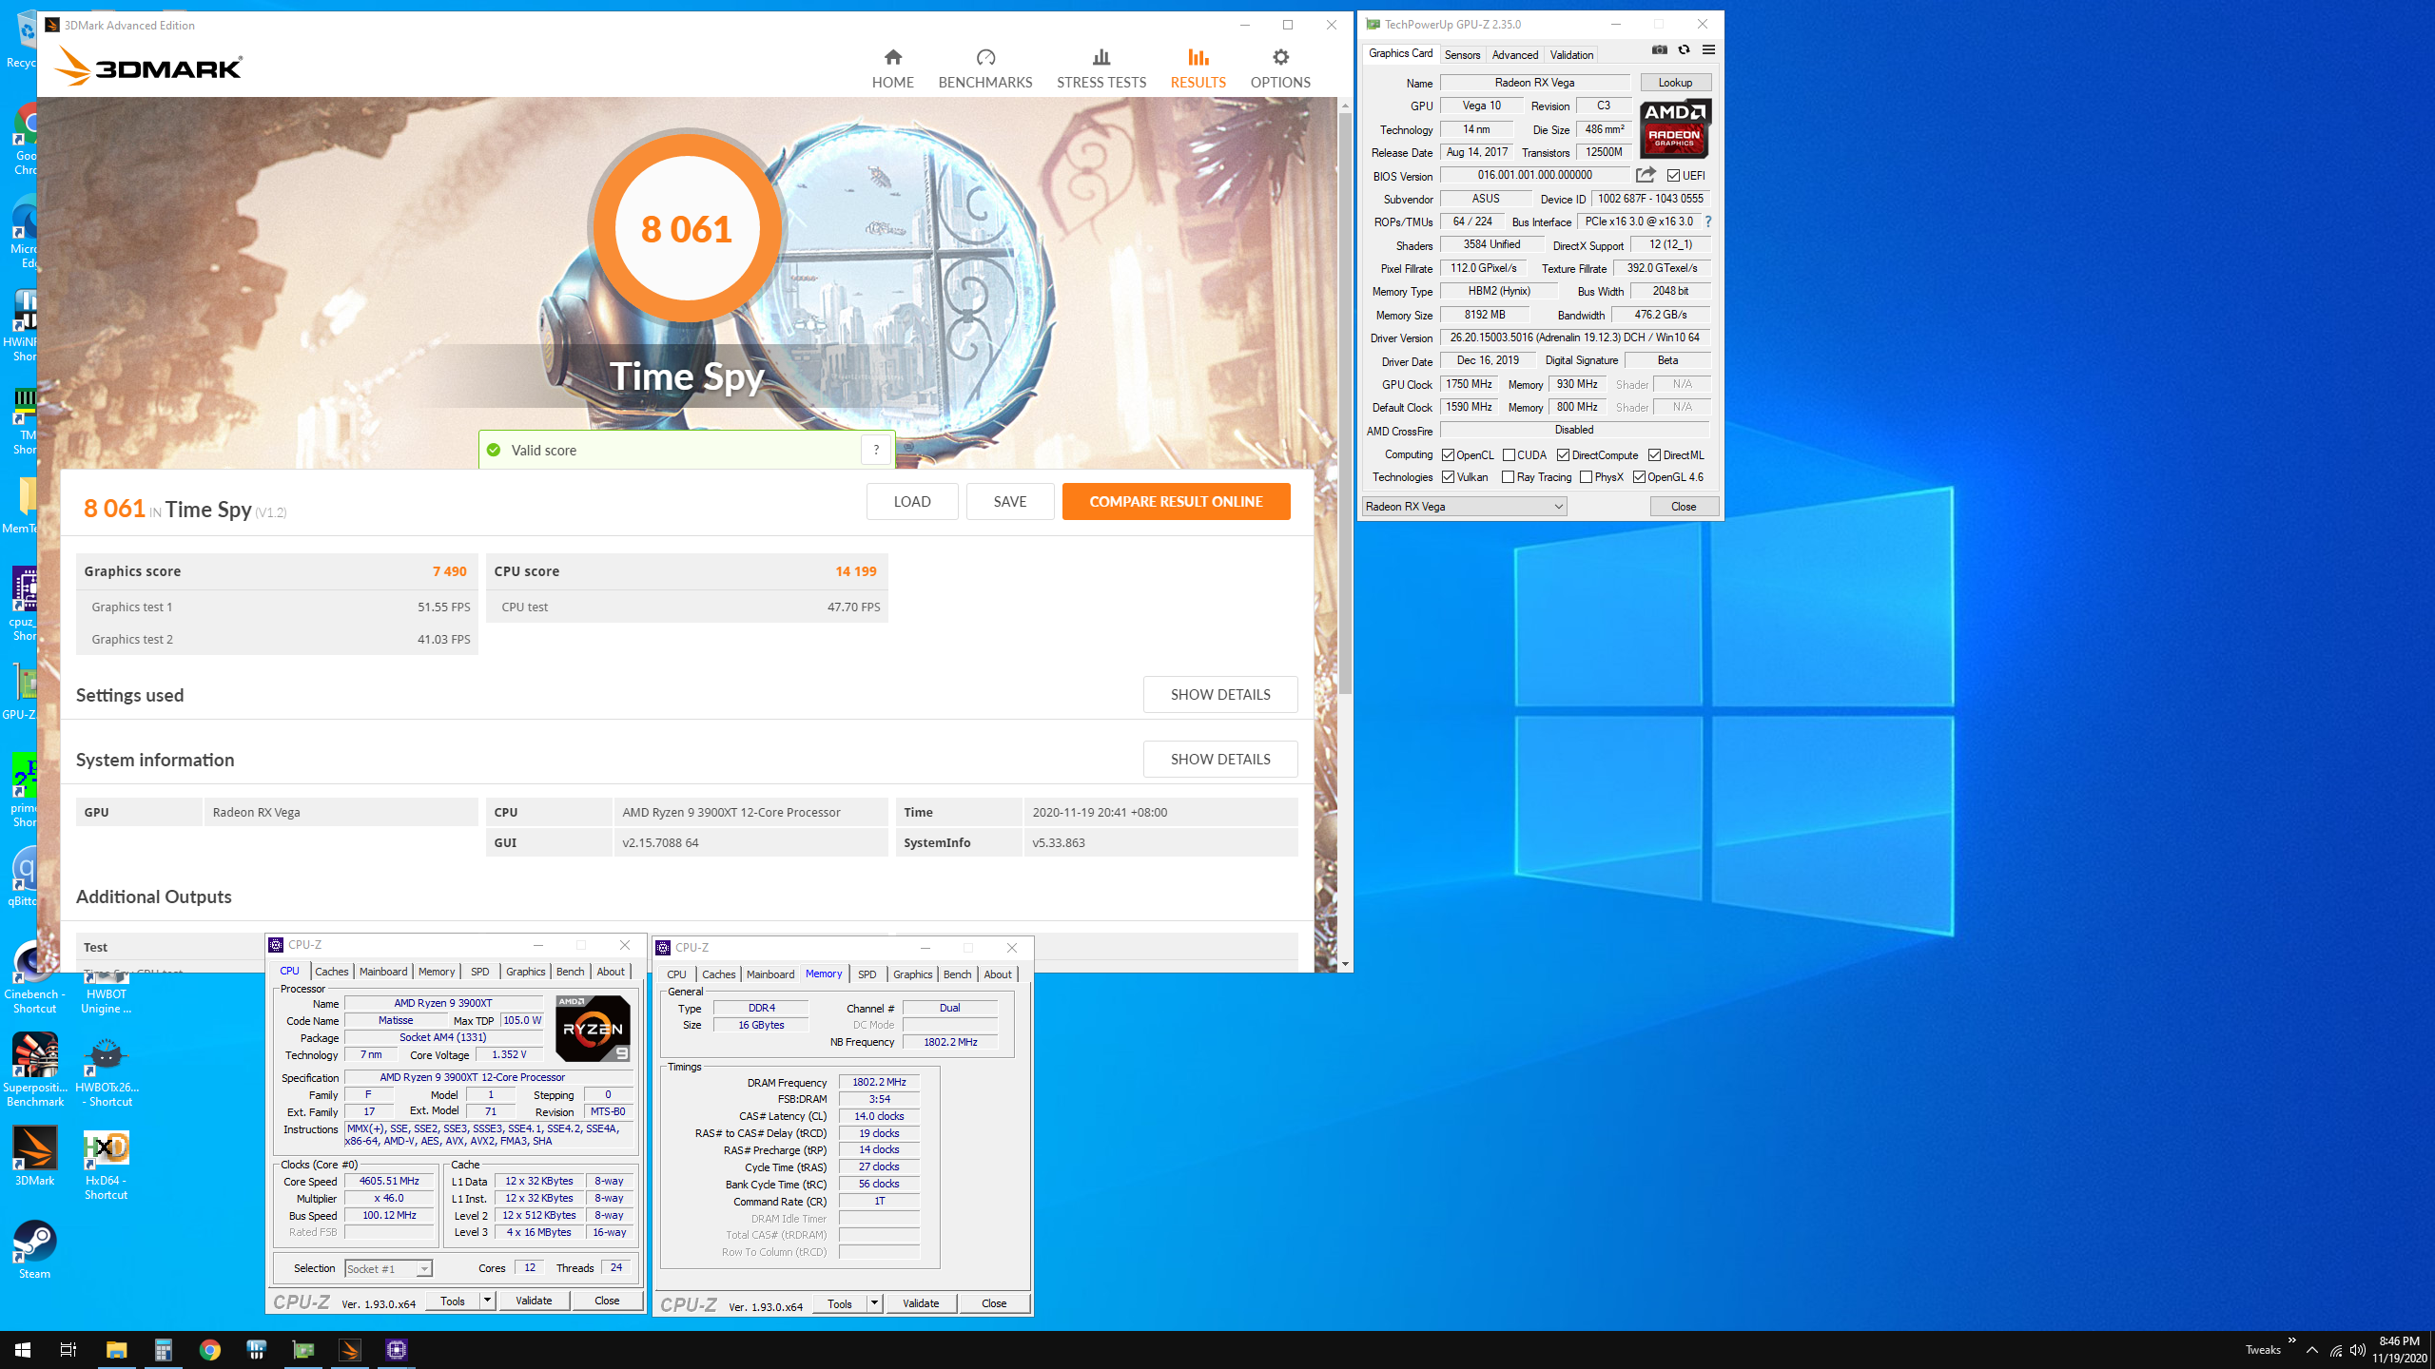
Task: Toggle the CUDA checkbox
Action: (x=1509, y=455)
